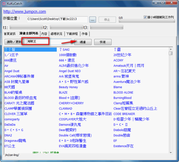This screenshot has width=179, height=162.
Task: Pick 'EVA搞笑四格漫畫' entry
Action: click(x=72, y=146)
